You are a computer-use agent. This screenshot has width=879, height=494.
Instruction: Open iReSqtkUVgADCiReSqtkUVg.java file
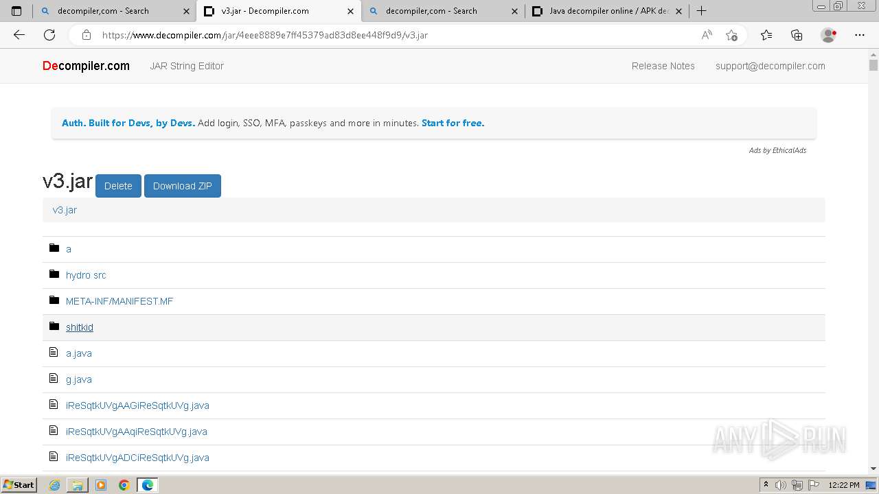(x=137, y=458)
